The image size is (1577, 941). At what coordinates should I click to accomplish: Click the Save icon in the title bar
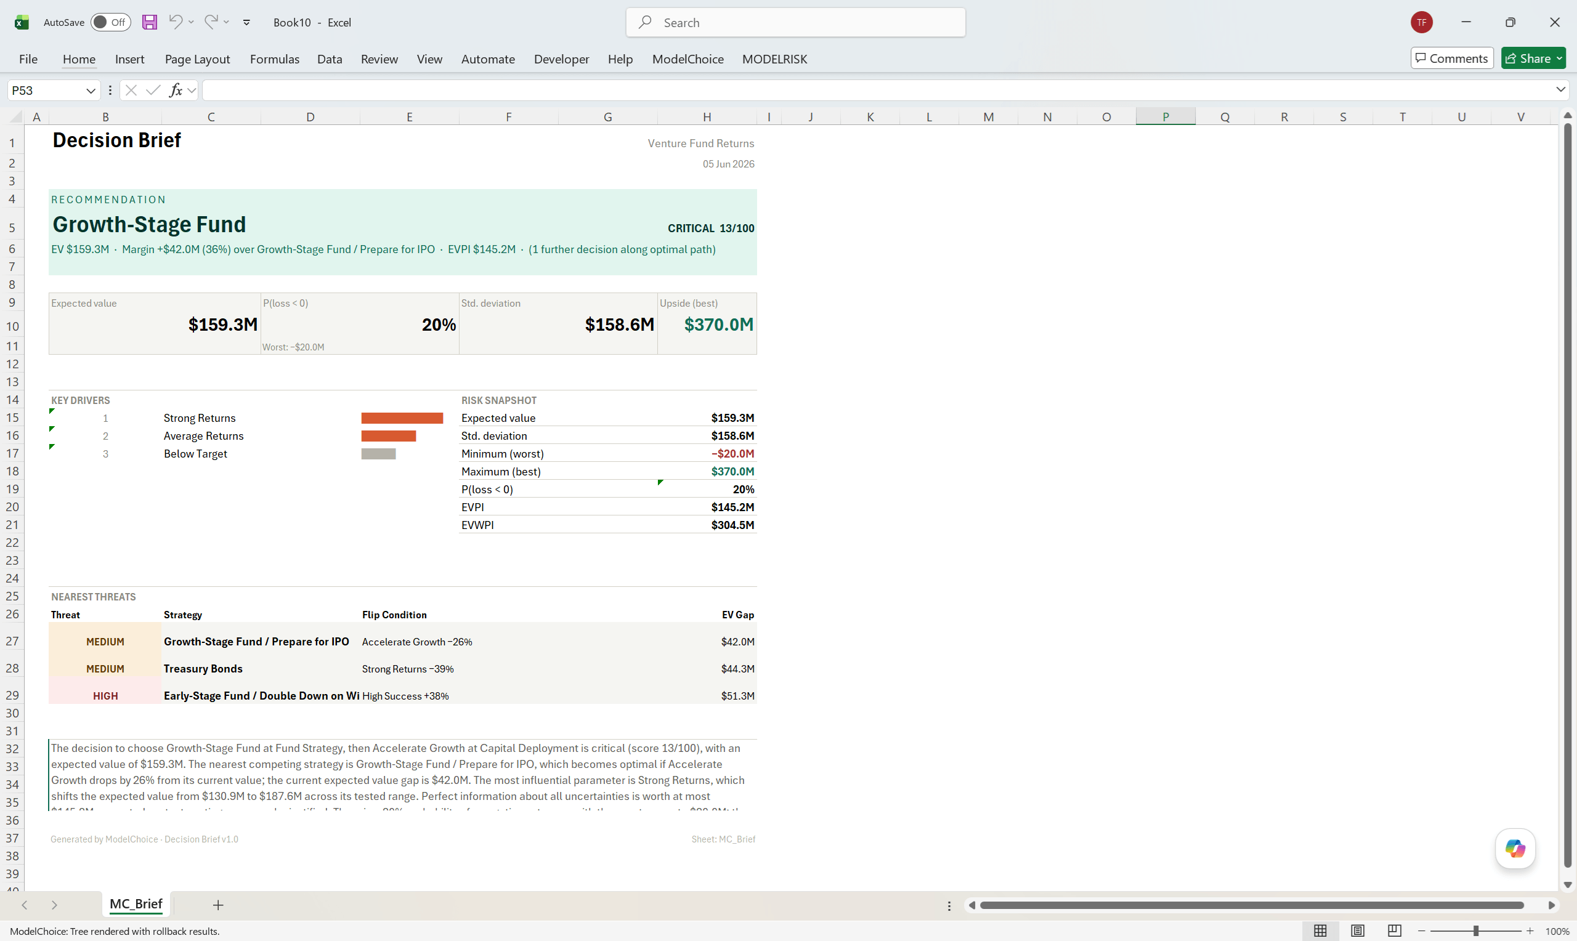pos(150,22)
